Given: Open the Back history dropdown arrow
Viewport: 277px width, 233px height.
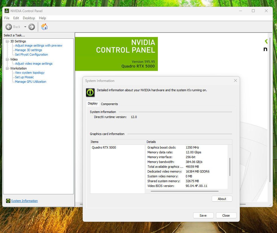Looking at the screenshot, I should click(25, 27).
